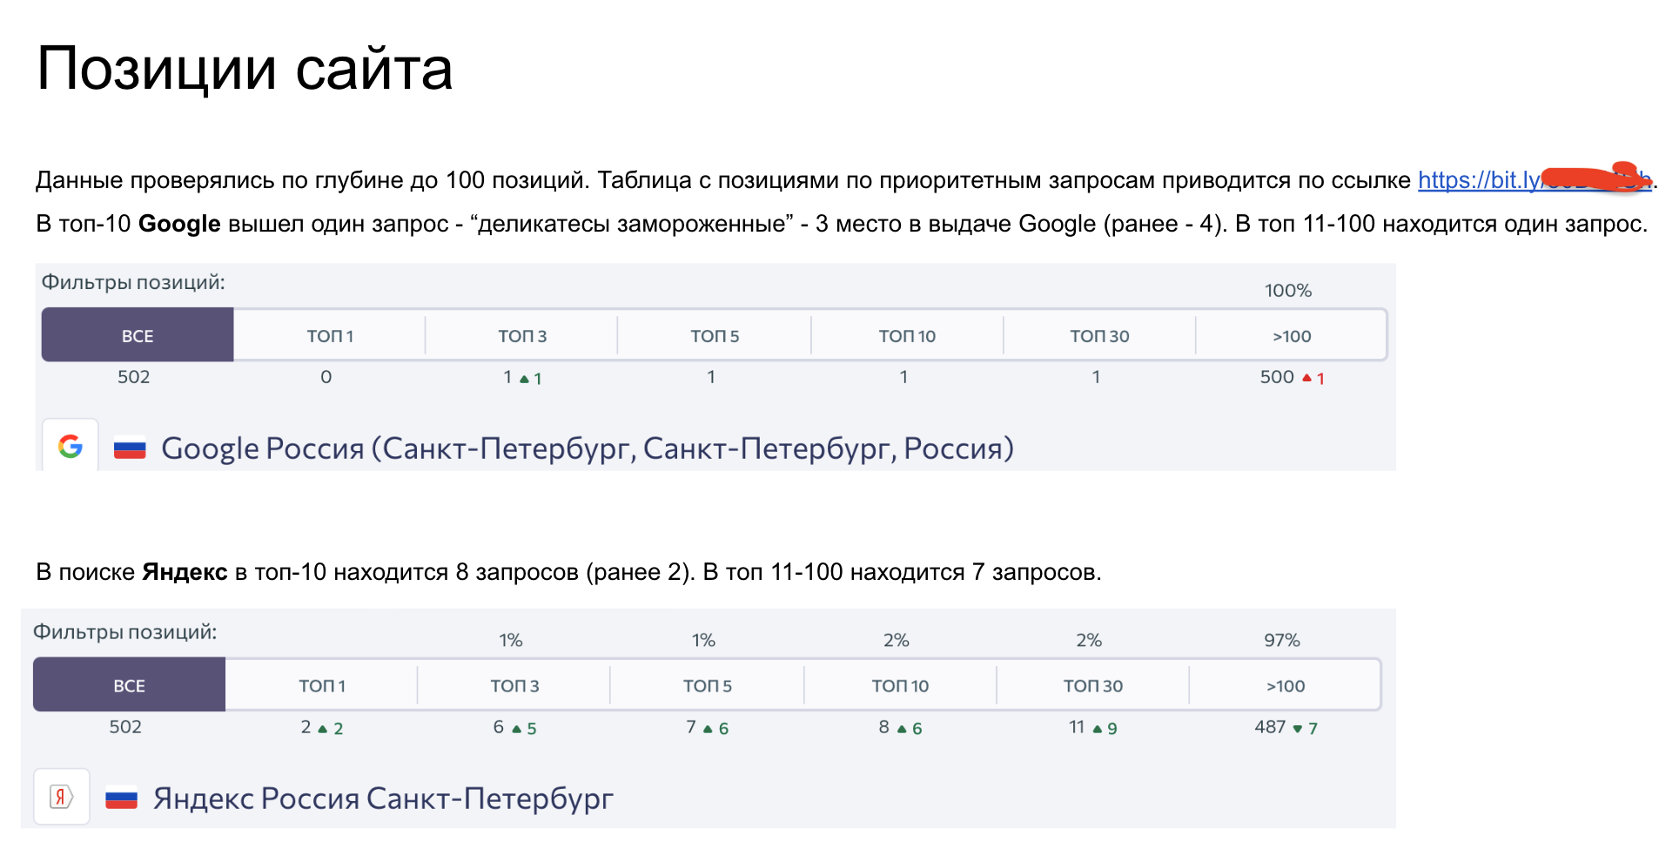The height and width of the screenshot is (842, 1679).
Task: Click the red arrow beside Google >100 count
Action: [1306, 377]
